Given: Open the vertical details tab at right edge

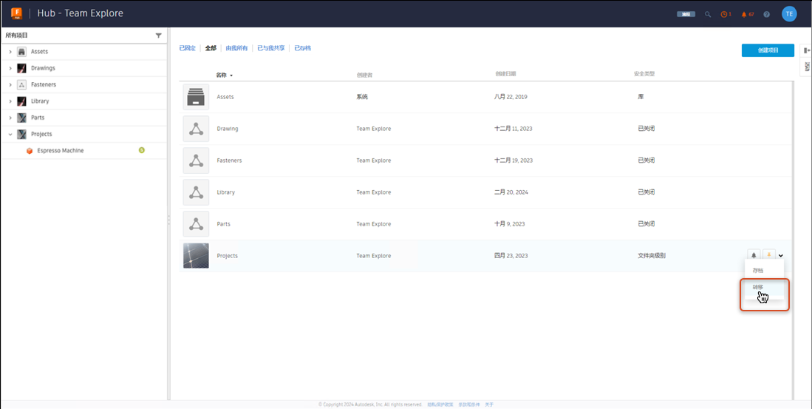Looking at the screenshot, I should coord(807,67).
